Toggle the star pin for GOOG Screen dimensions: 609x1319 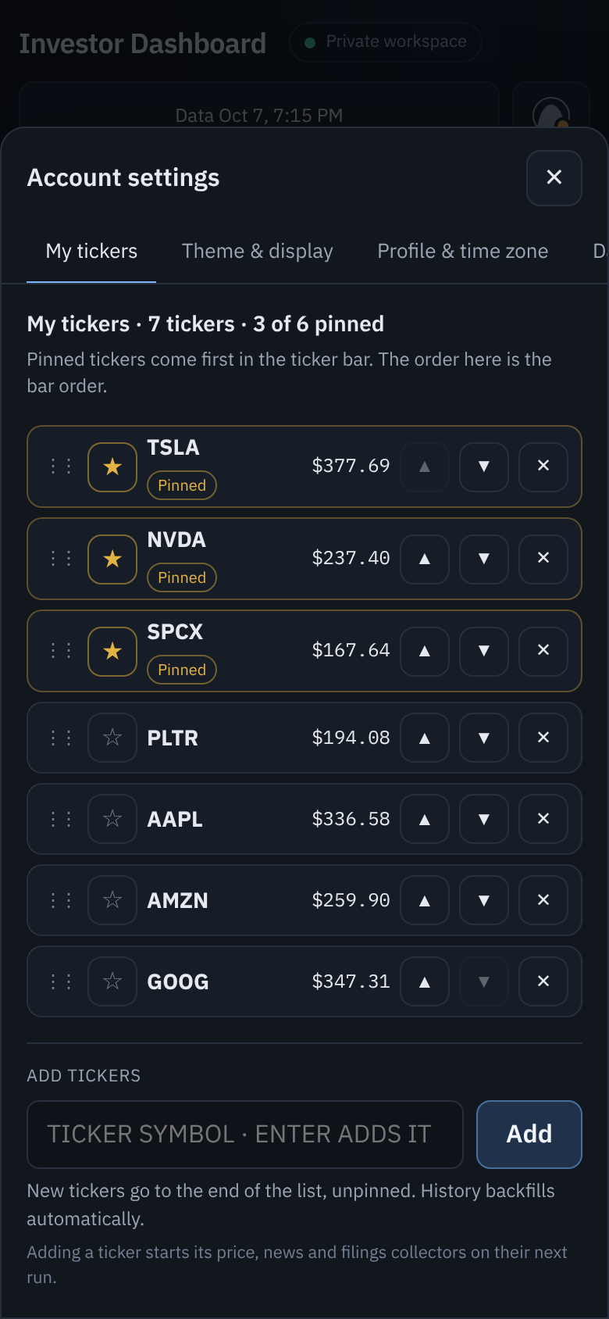(112, 981)
